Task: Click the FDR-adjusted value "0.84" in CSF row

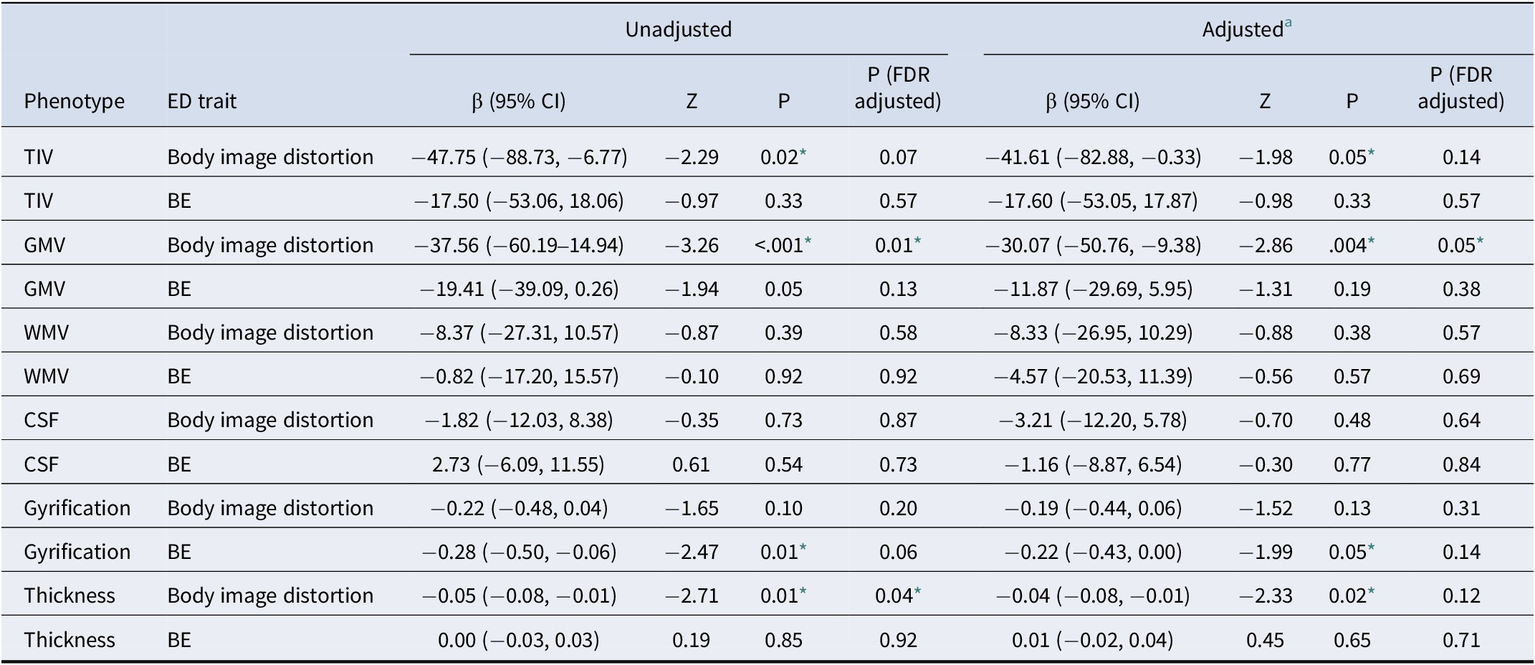Action: click(1461, 464)
